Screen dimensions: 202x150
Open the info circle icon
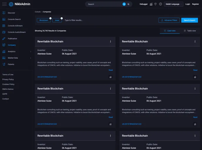(x=160, y=4)
